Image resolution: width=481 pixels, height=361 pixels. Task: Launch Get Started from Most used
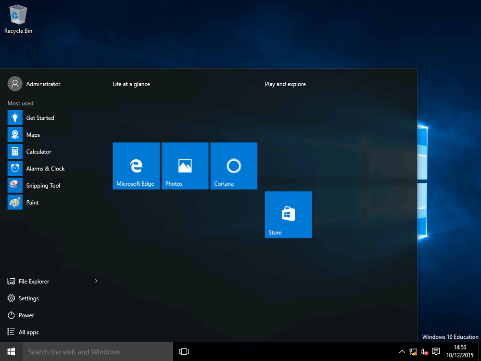coord(52,118)
